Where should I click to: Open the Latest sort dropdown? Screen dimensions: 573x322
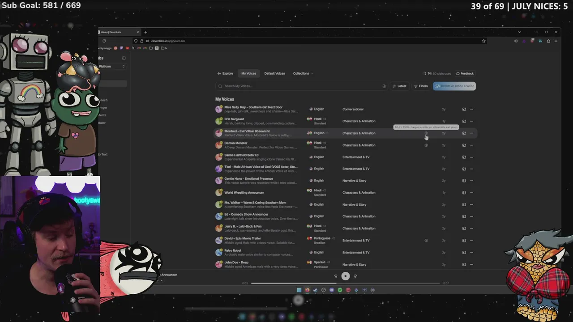(399, 86)
